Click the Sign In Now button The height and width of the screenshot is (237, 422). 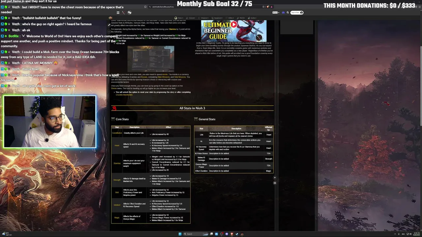tap(297, 13)
